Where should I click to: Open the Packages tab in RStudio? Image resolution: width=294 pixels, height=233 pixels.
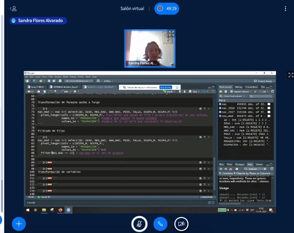pyautogui.click(x=240, y=165)
